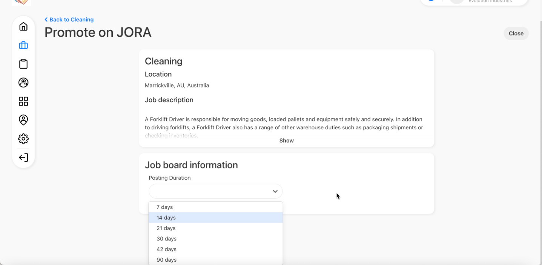
Task: Select the 14 days option
Action: pyautogui.click(x=166, y=218)
